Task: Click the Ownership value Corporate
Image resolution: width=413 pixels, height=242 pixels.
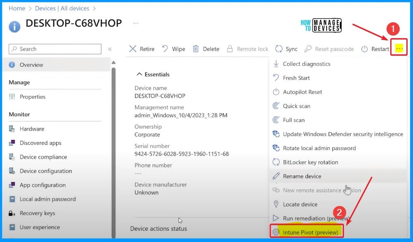Action: (x=147, y=134)
